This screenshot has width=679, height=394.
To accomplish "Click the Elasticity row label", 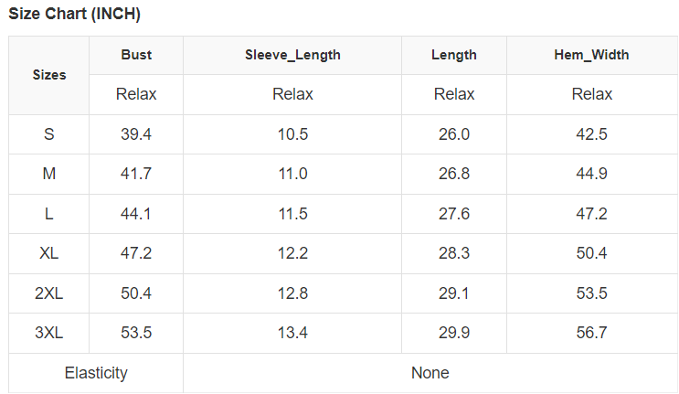I will click(x=96, y=373).
